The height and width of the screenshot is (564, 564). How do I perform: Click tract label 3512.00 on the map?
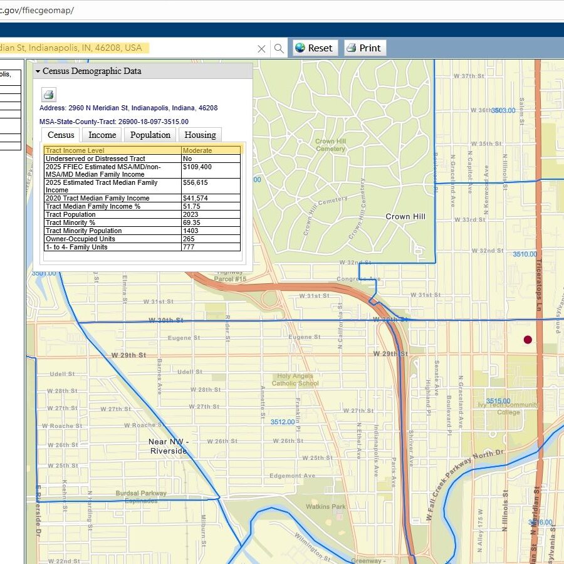(x=283, y=422)
